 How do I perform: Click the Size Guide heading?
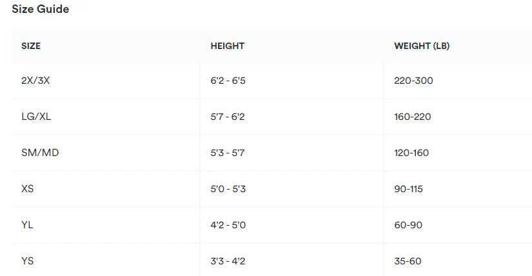40,9
